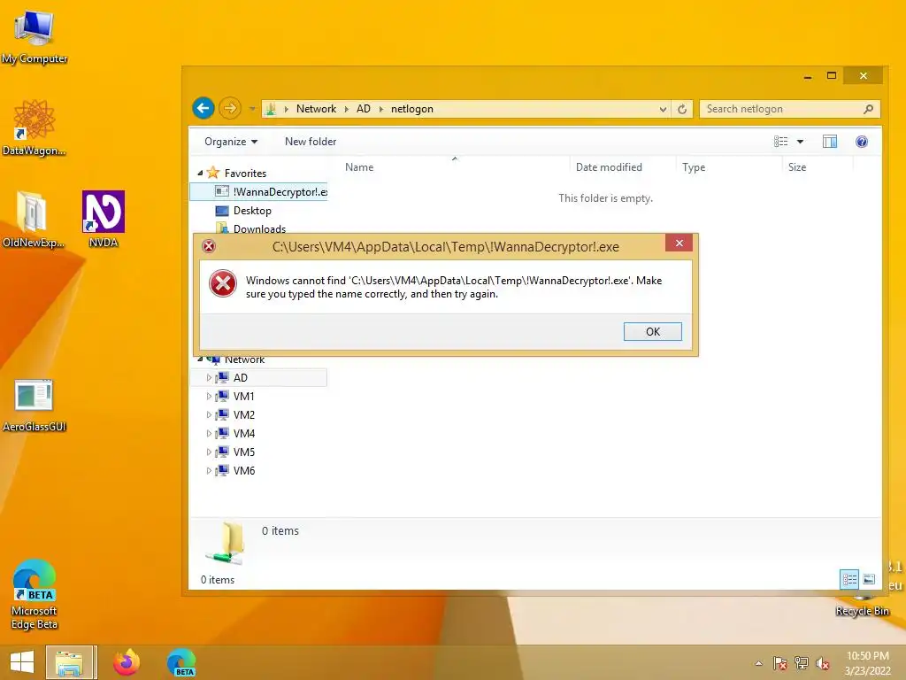Select VM5 in the Network tree
The height and width of the screenshot is (680, 906).
[244, 452]
